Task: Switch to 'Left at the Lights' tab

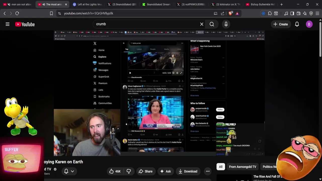Action: (87, 4)
